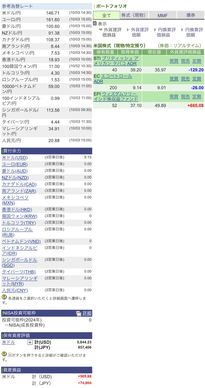The height and width of the screenshot is (388, 205).
Task: Click 現買 for EC stock
Action: click(x=174, y=79)
